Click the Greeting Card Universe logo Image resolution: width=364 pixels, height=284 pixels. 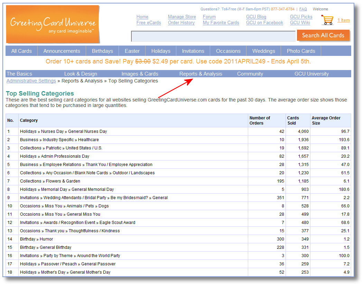pyautogui.click(x=53, y=24)
